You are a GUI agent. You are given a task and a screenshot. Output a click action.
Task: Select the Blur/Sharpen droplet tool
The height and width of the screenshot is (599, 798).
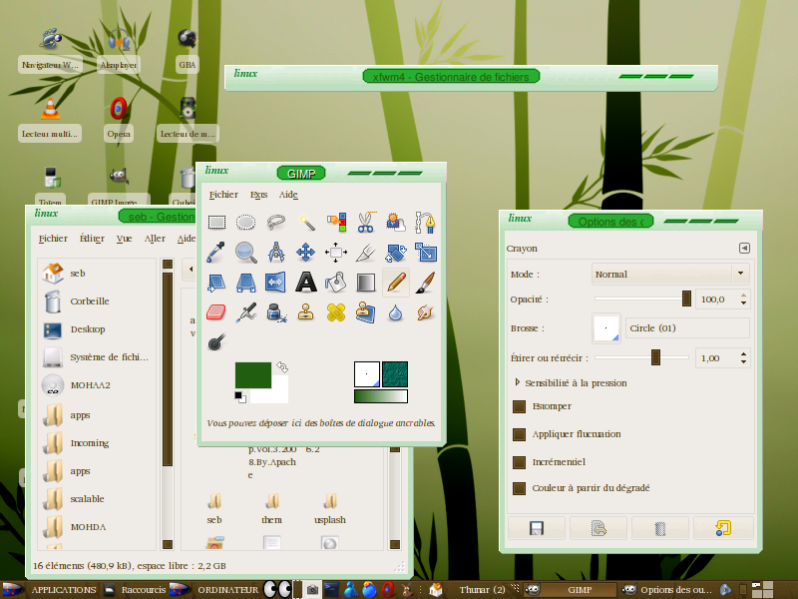(395, 312)
